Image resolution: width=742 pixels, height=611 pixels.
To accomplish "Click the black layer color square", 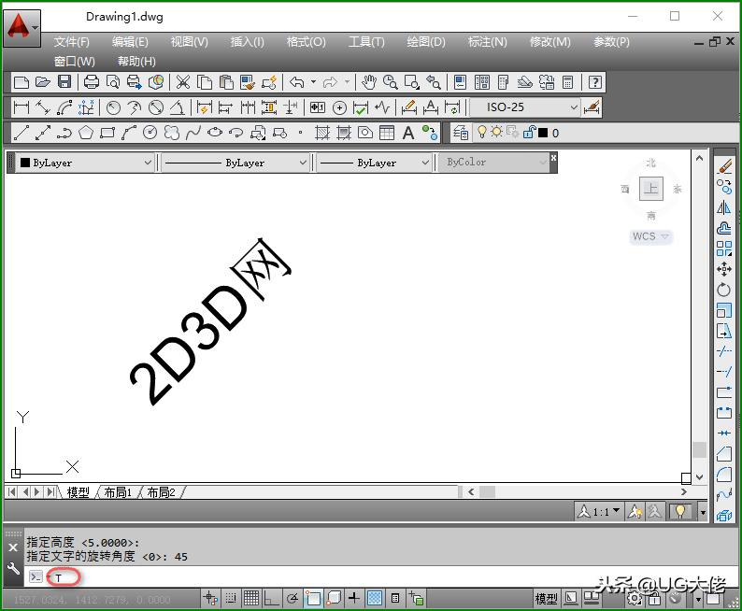I will [543, 133].
